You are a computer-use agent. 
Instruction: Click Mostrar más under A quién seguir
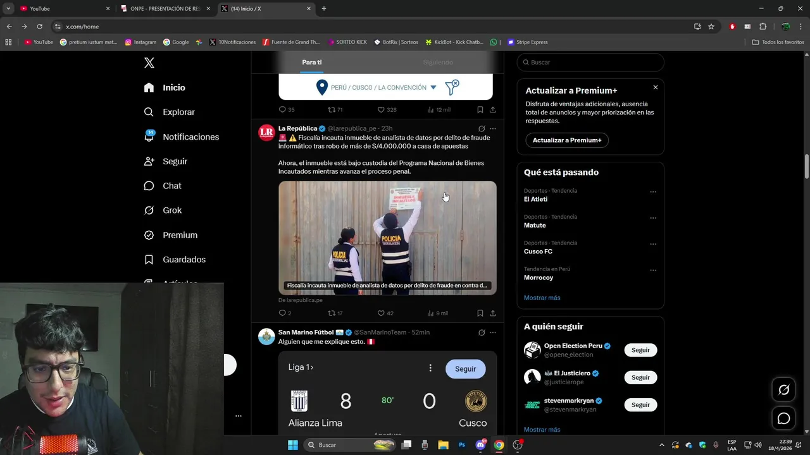542,430
